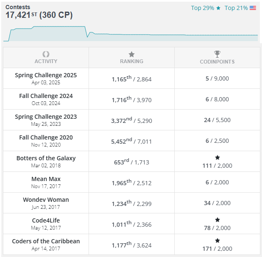Open the Spring Challenge 2025 contest
Viewport: 262px width, 257px height.
(x=46, y=75)
